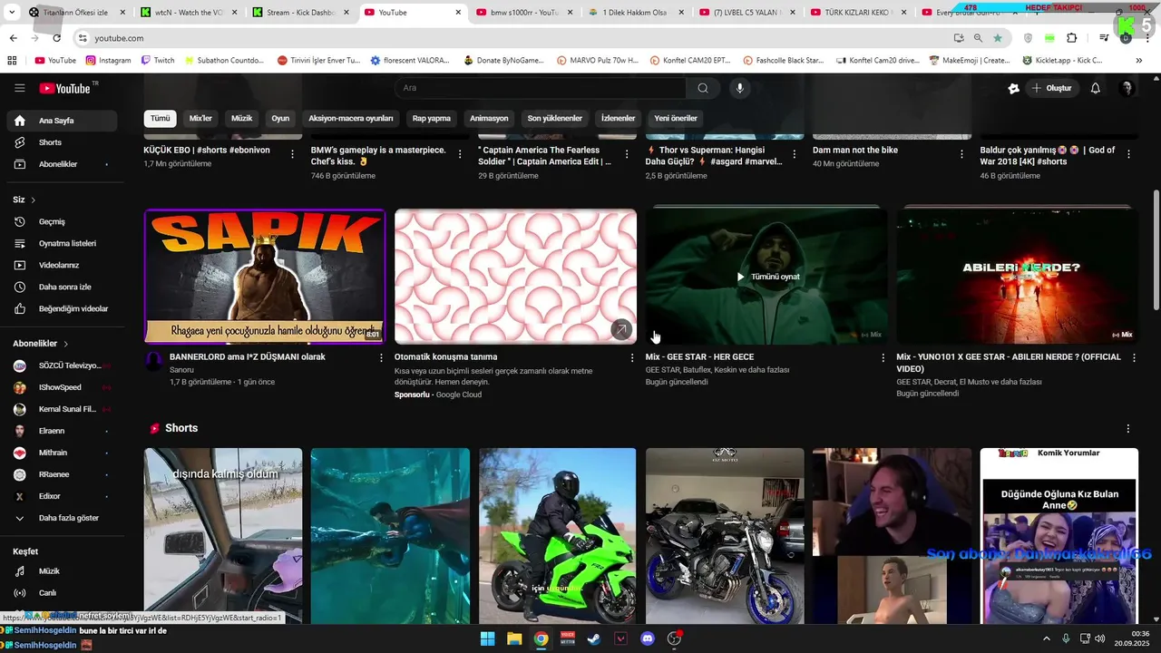Open more options for BANNERLORD video
This screenshot has height=653, width=1161.
coord(381,357)
